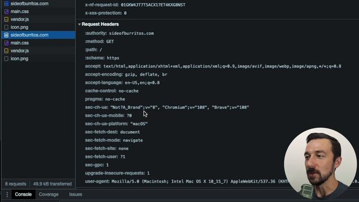This screenshot has height=202, width=359.
Task: Click the accept header value text
Action: 222,66
